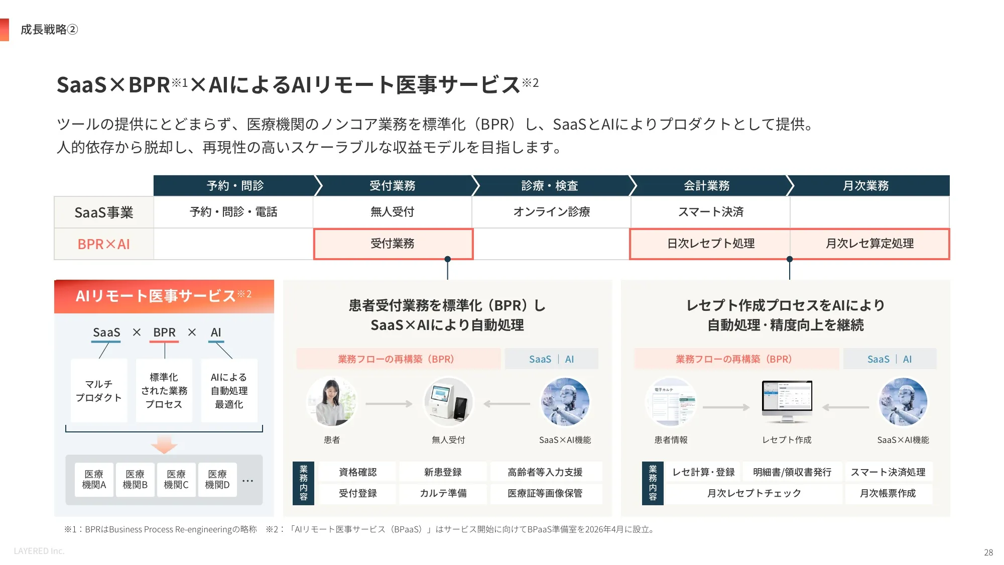Viewport: 1004px width, 565px height.
Task: Select the 診療・検査 header step
Action: tap(550, 186)
